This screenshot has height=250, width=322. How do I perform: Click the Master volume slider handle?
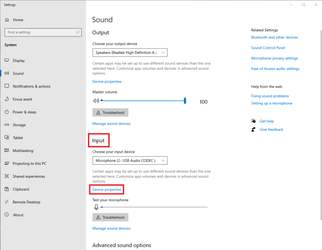click(185, 101)
